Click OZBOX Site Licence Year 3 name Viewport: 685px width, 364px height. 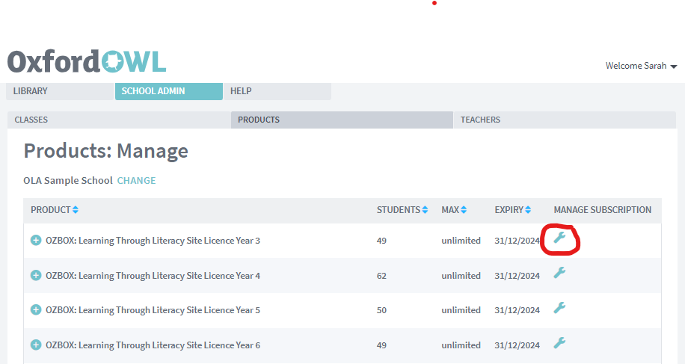[x=153, y=241]
